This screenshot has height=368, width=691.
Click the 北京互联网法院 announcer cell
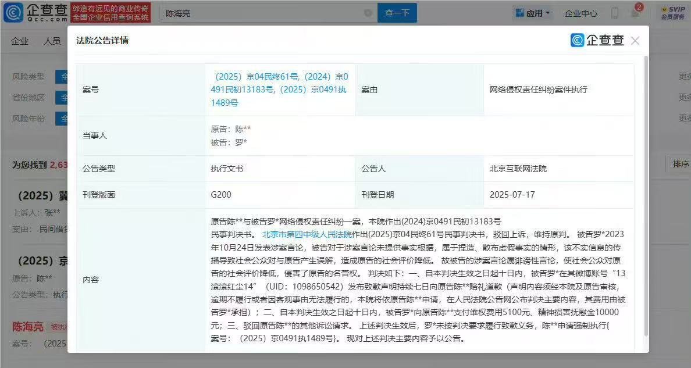point(518,169)
